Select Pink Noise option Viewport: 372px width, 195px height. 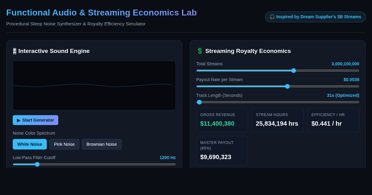pos(64,144)
